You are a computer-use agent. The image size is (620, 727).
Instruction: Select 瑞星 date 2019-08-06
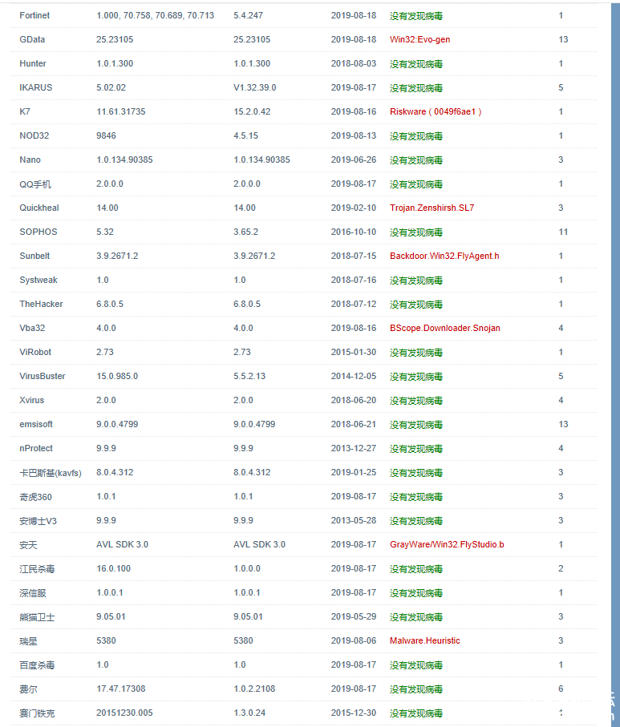pyautogui.click(x=353, y=640)
